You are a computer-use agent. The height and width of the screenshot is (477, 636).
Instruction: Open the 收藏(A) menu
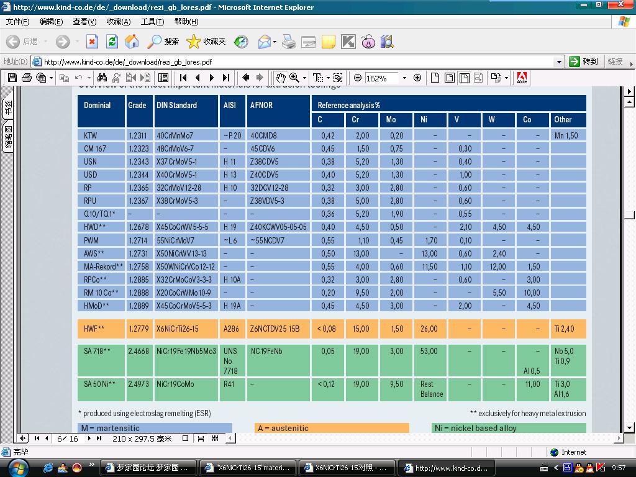[x=119, y=22]
